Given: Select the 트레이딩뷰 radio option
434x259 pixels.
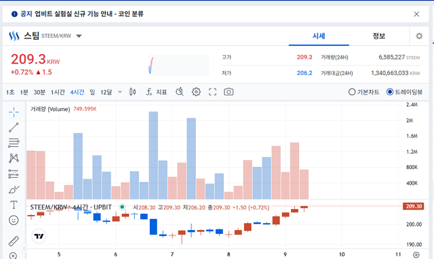Looking at the screenshot, I should coord(404,92).
